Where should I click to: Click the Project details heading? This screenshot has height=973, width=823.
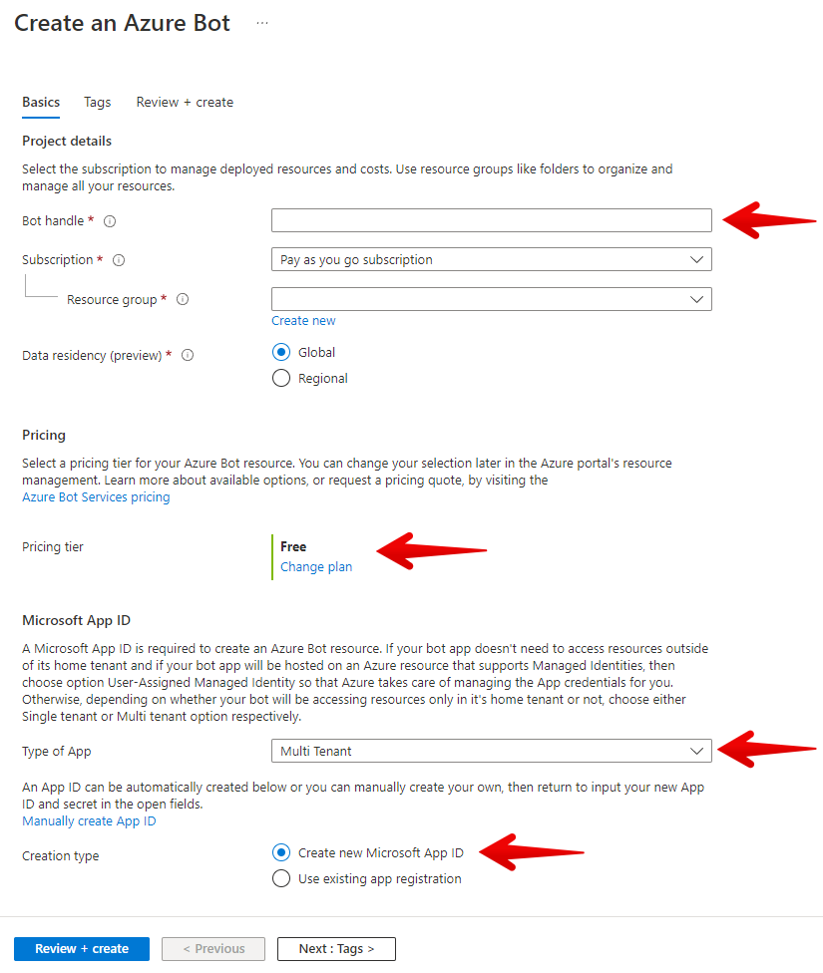(67, 141)
